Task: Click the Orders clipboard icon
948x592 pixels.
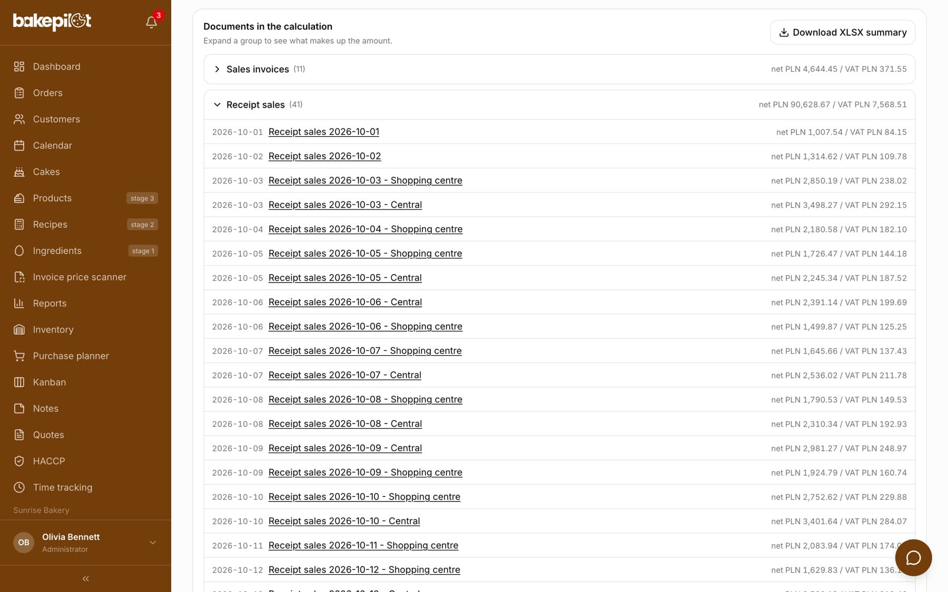Action: (x=19, y=93)
